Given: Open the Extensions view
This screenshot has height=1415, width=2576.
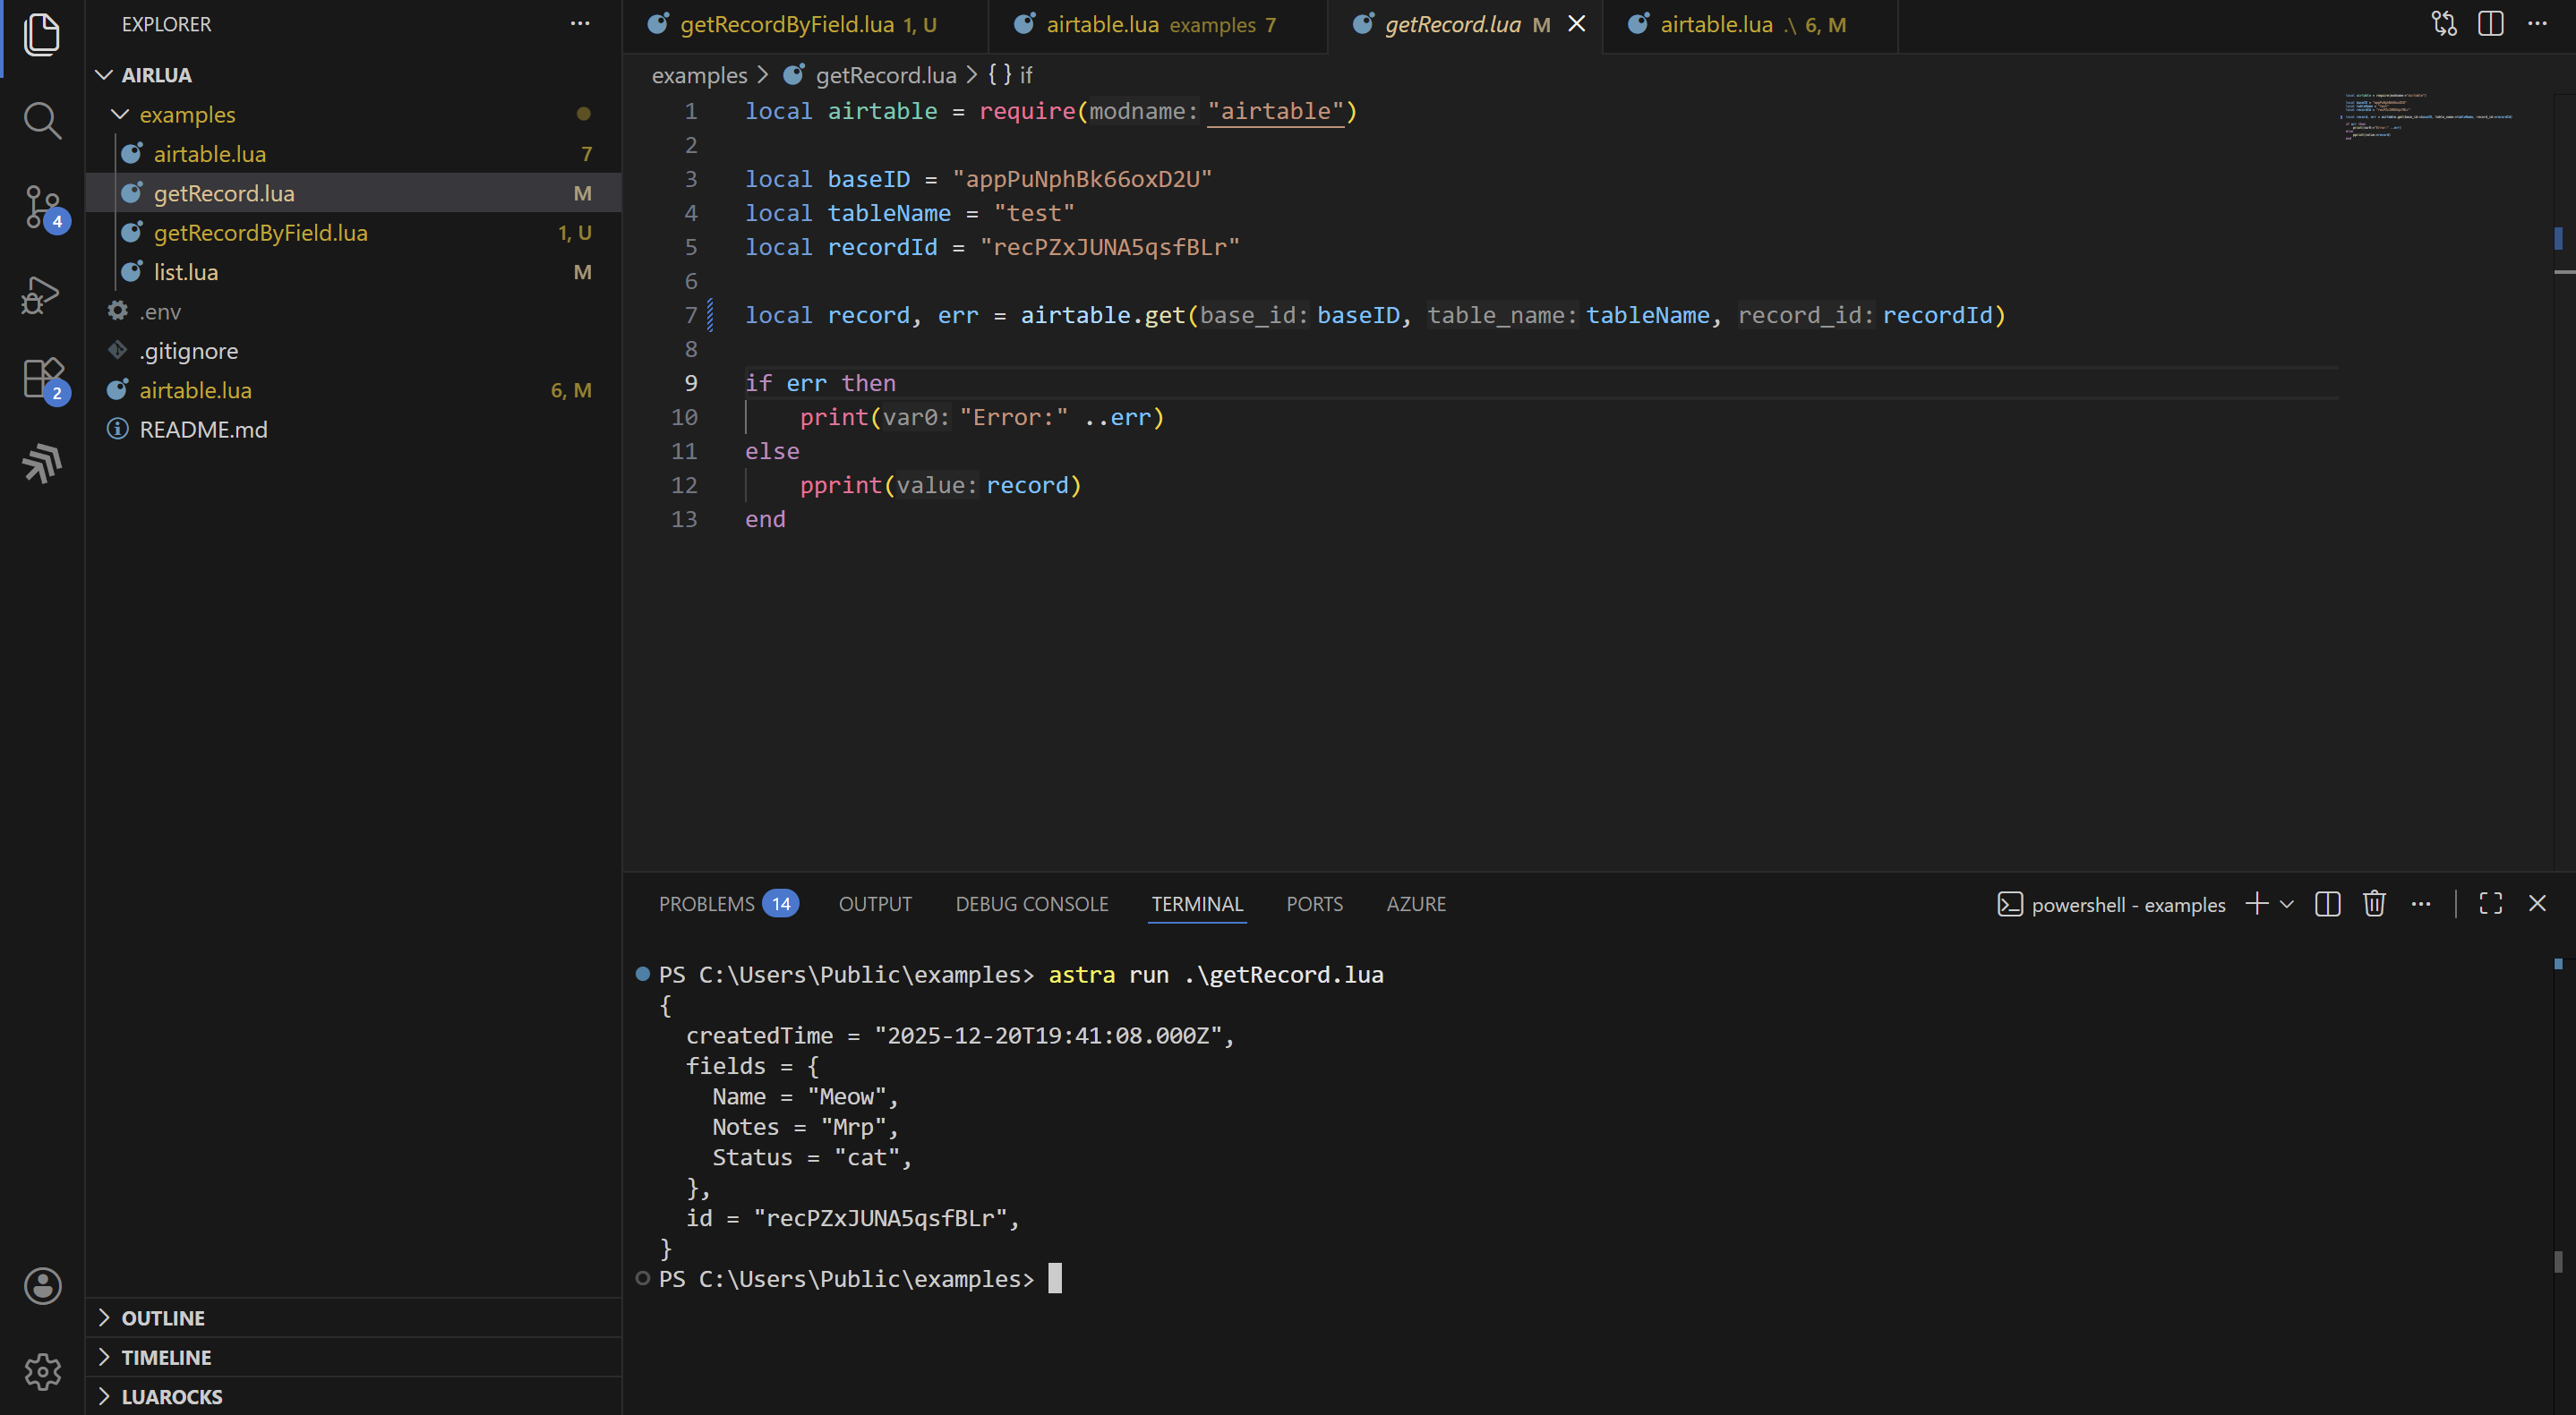Looking at the screenshot, I should [x=42, y=379].
